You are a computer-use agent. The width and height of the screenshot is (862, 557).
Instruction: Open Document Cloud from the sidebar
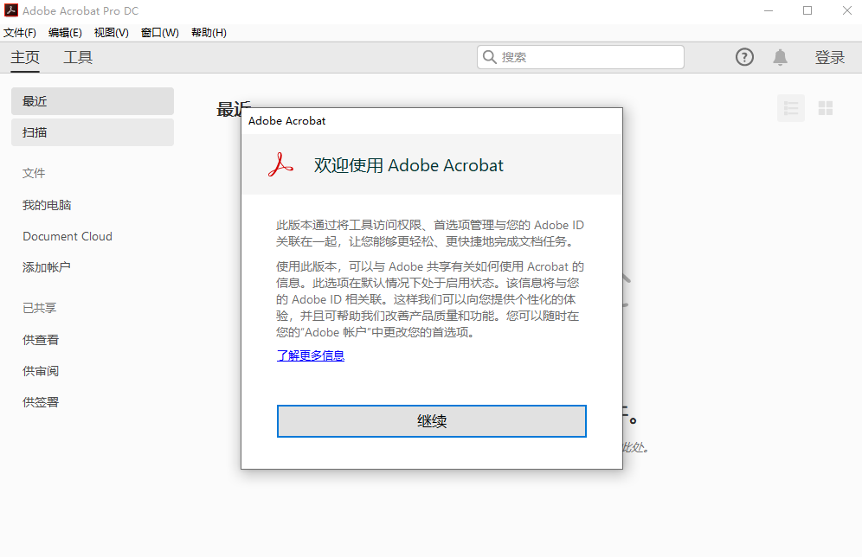[x=67, y=235]
